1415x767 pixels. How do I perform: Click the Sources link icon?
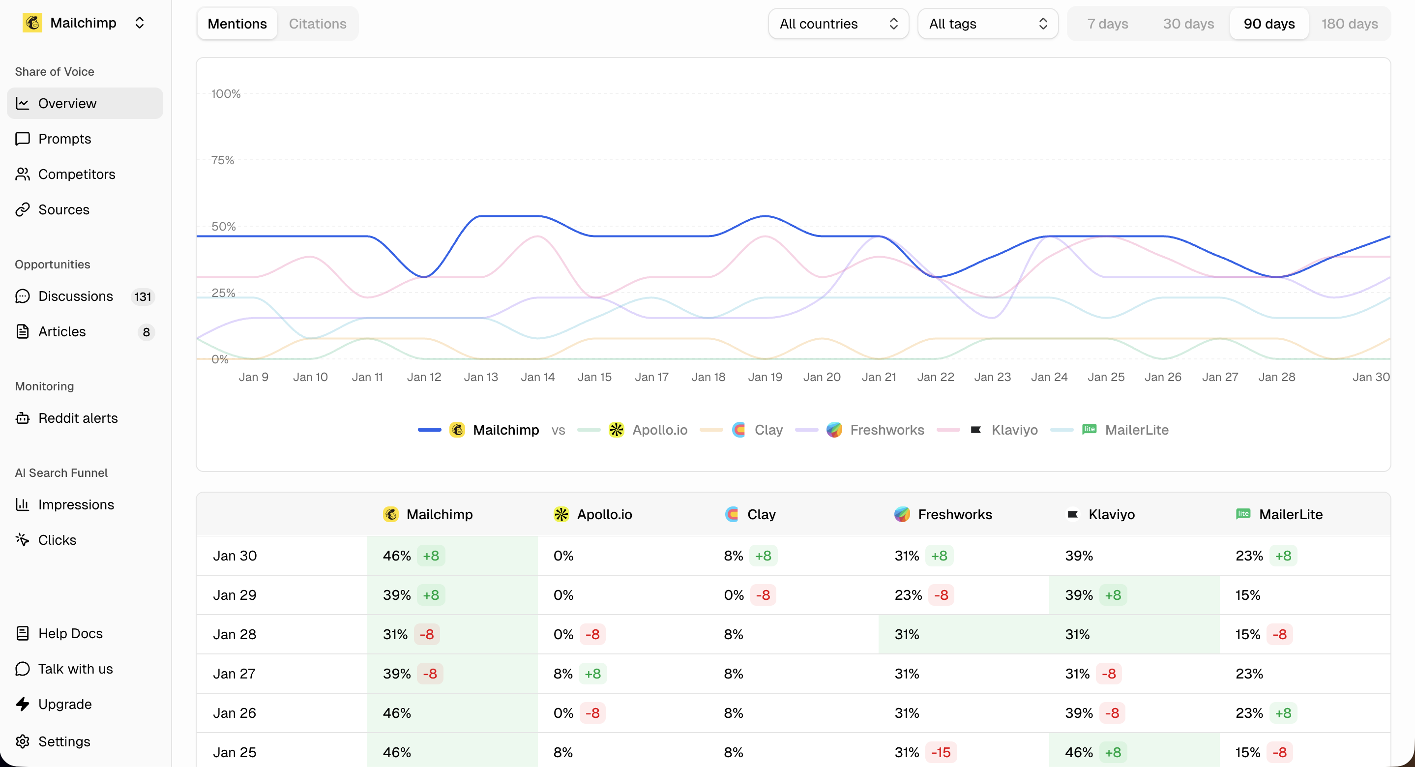pos(23,209)
